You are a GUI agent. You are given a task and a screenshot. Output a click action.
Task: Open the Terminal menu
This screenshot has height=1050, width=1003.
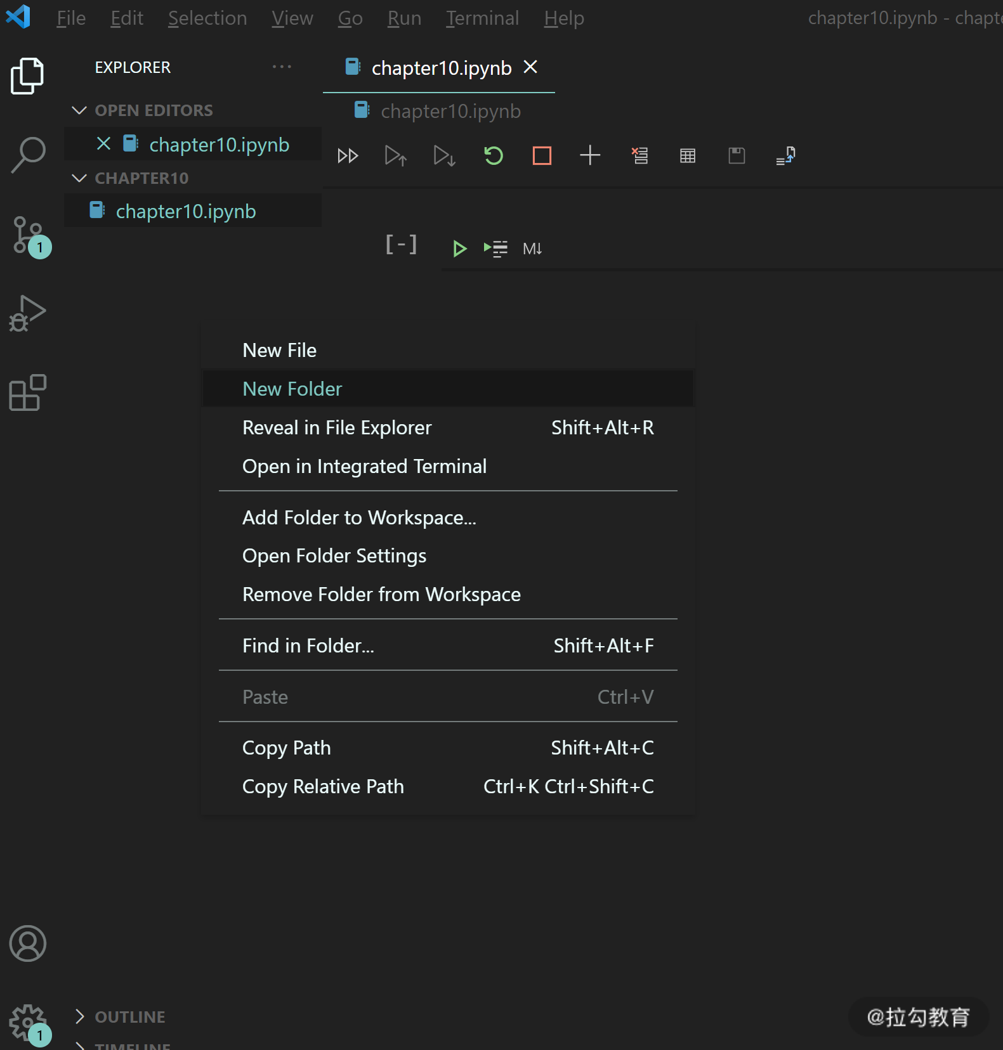tap(482, 18)
